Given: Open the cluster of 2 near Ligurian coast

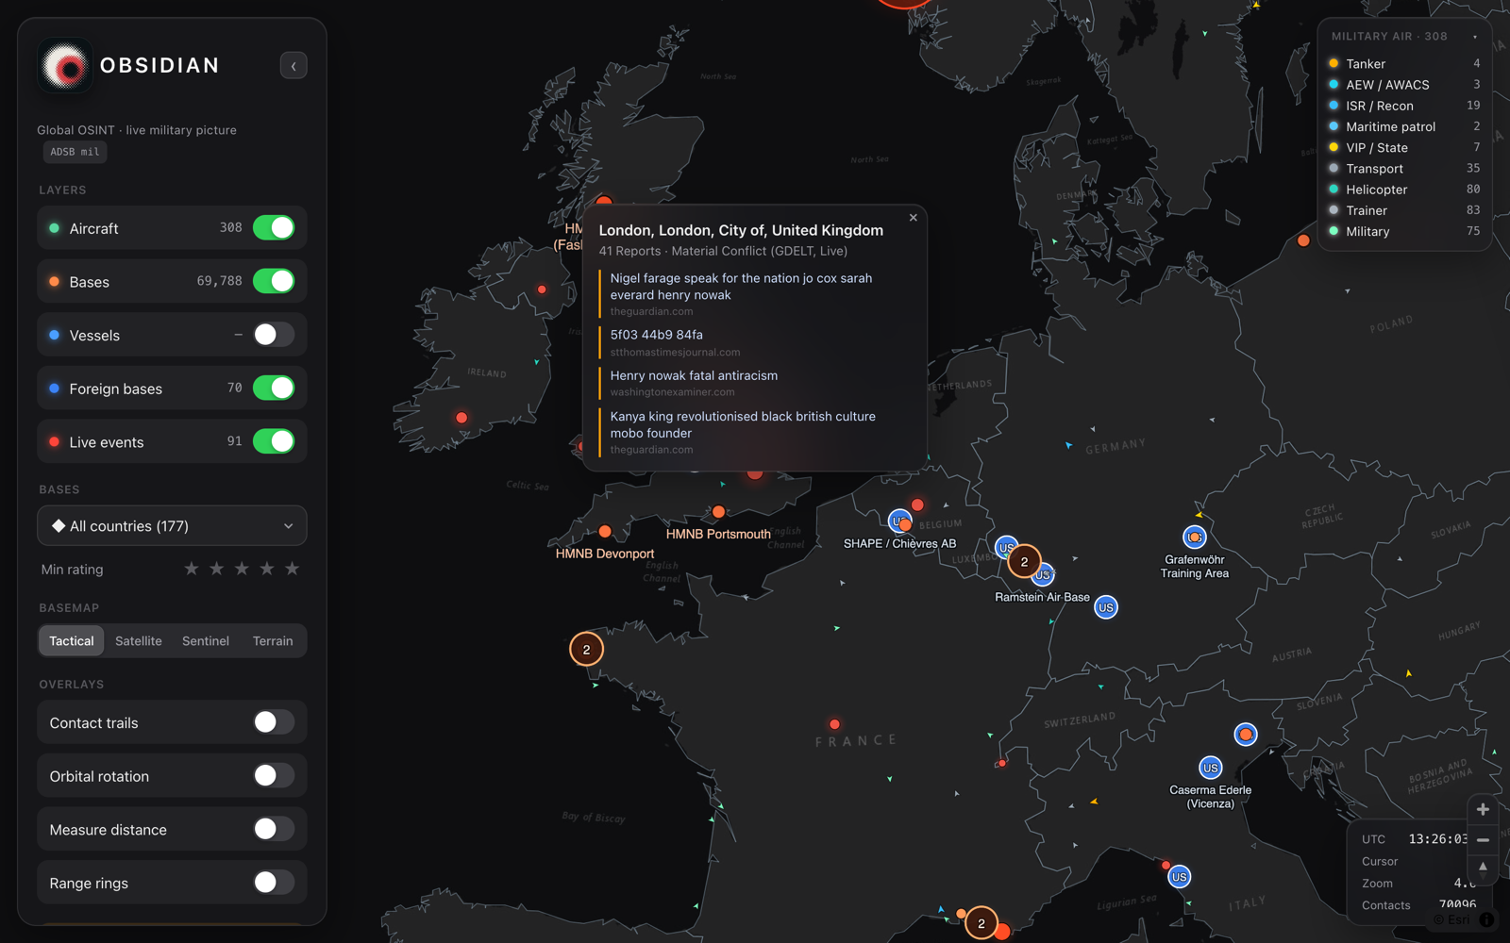Looking at the screenshot, I should (x=981, y=923).
